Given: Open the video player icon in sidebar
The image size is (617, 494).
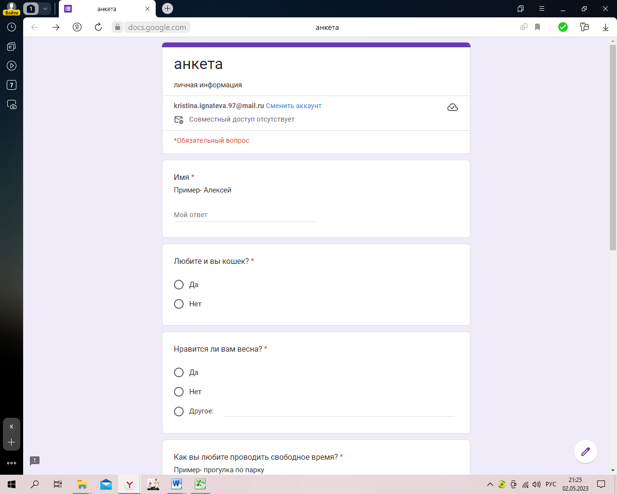Looking at the screenshot, I should [x=12, y=66].
